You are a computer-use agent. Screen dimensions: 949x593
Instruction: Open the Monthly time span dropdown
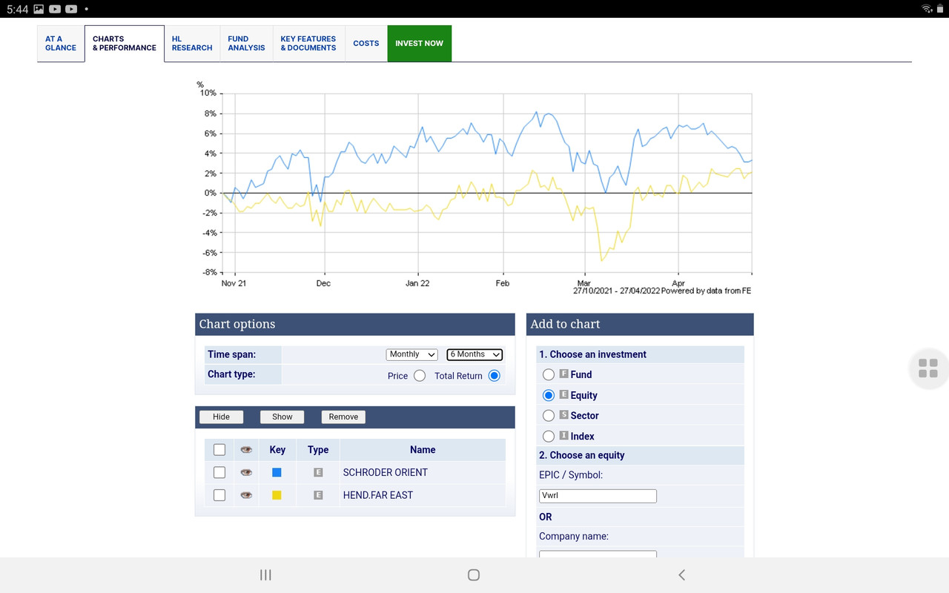click(x=412, y=354)
